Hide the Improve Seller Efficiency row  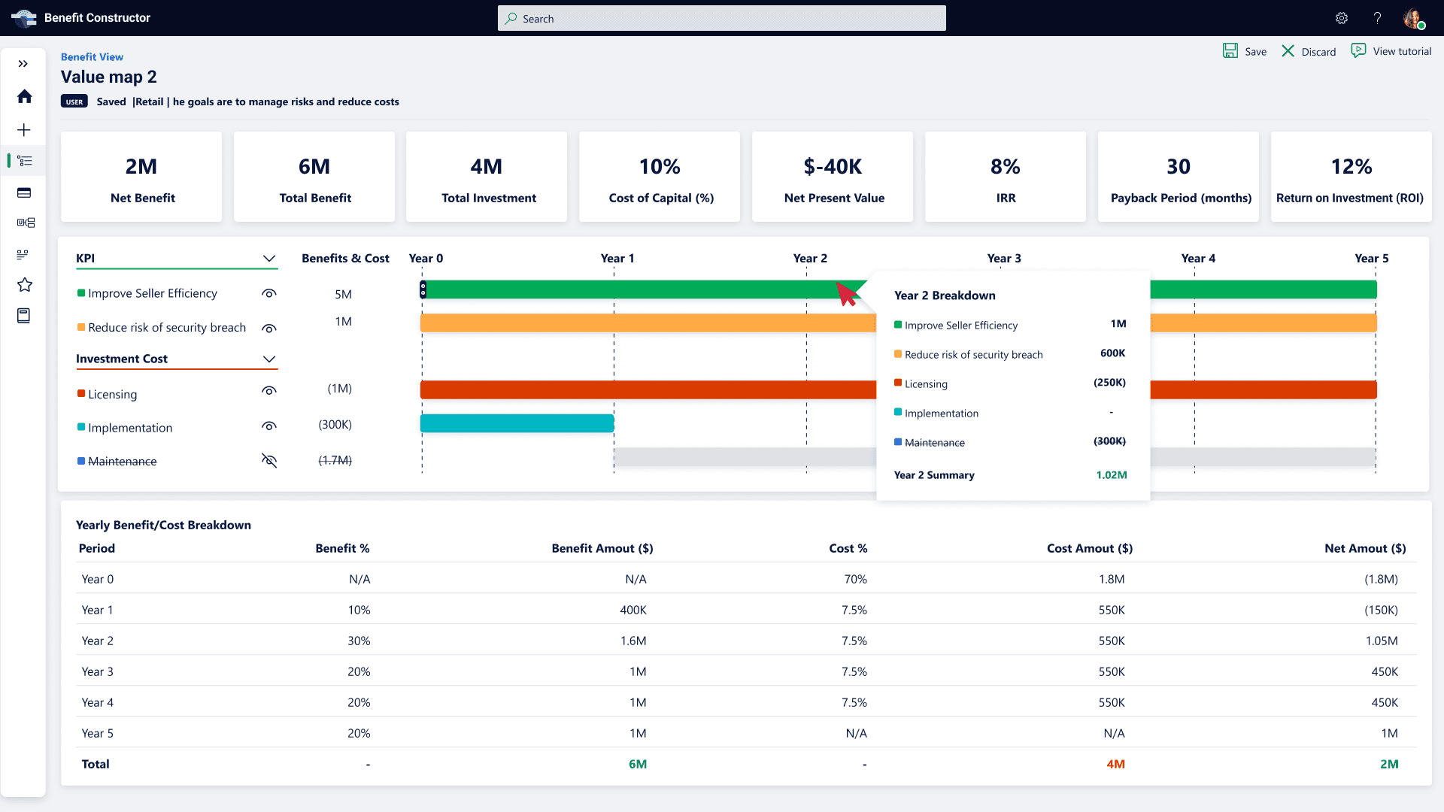[269, 293]
